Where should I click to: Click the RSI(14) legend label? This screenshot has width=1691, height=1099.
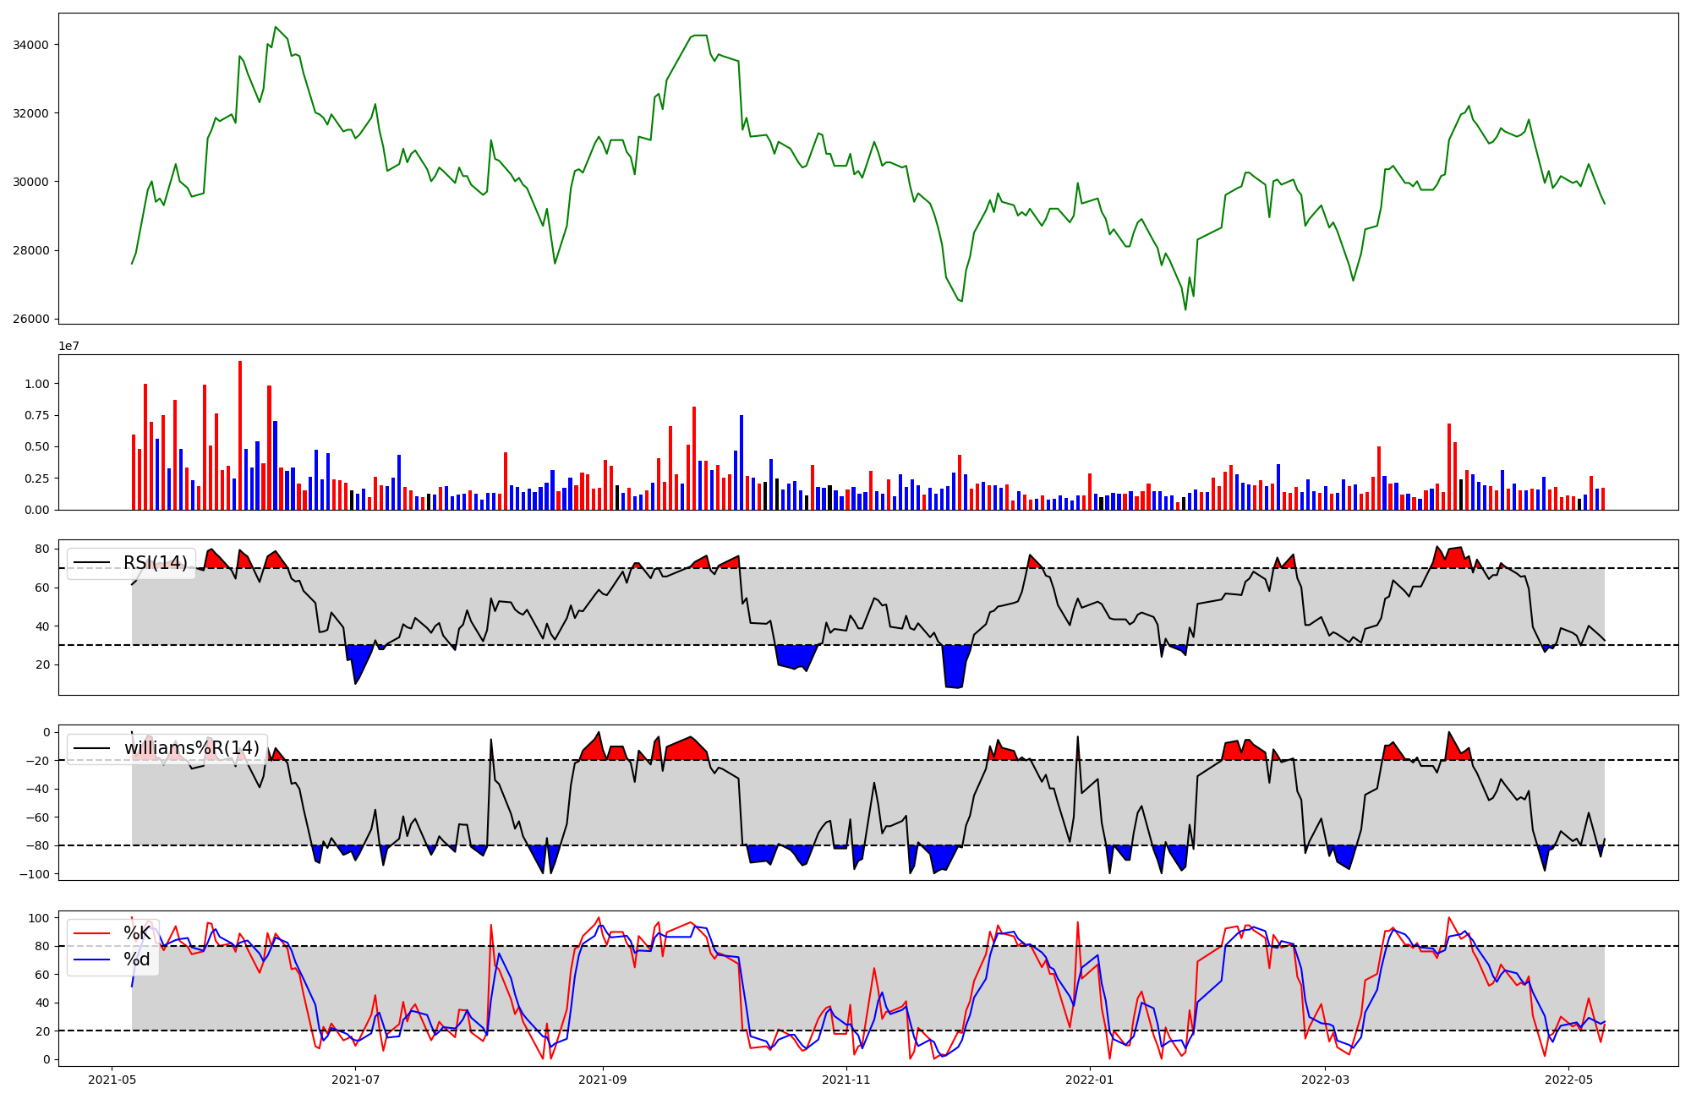coord(156,563)
